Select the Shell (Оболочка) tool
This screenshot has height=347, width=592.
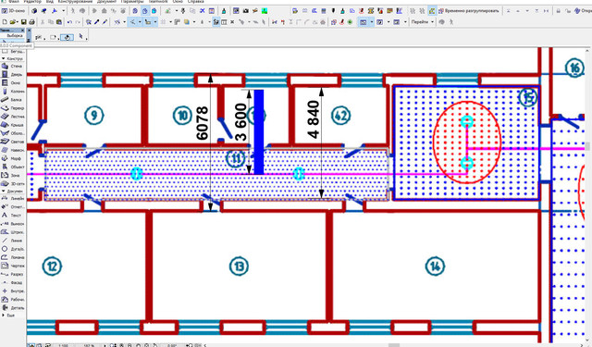[12, 133]
